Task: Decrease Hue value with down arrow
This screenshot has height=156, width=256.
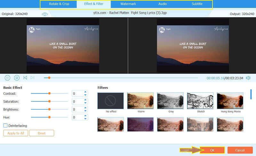Action: click(85, 119)
